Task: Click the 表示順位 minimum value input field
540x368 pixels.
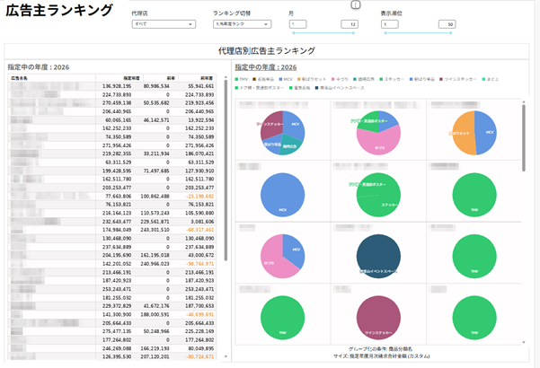Action: point(390,24)
